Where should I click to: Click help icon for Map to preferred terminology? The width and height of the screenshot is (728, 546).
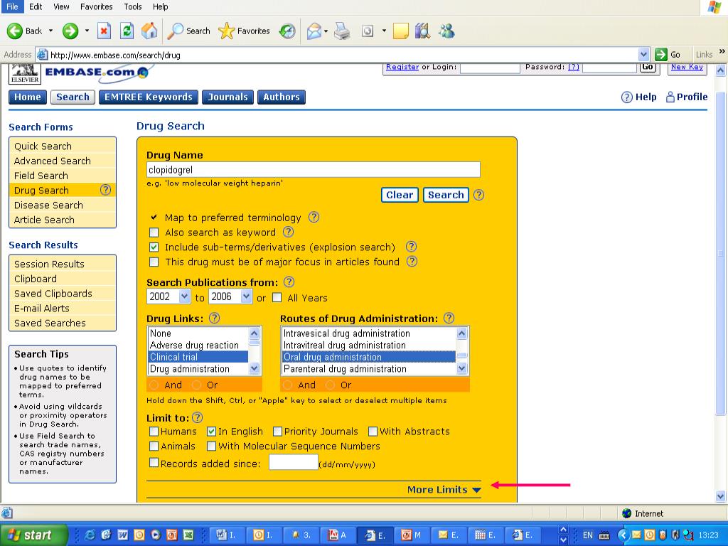tap(314, 218)
